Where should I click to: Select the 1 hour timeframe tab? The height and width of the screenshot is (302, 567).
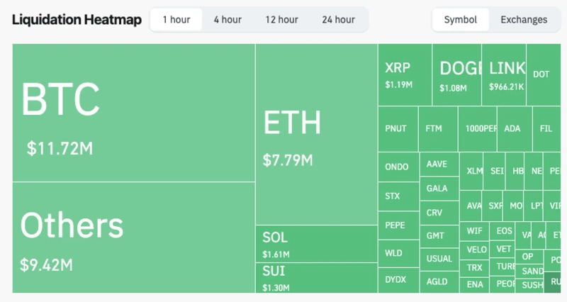tap(176, 19)
